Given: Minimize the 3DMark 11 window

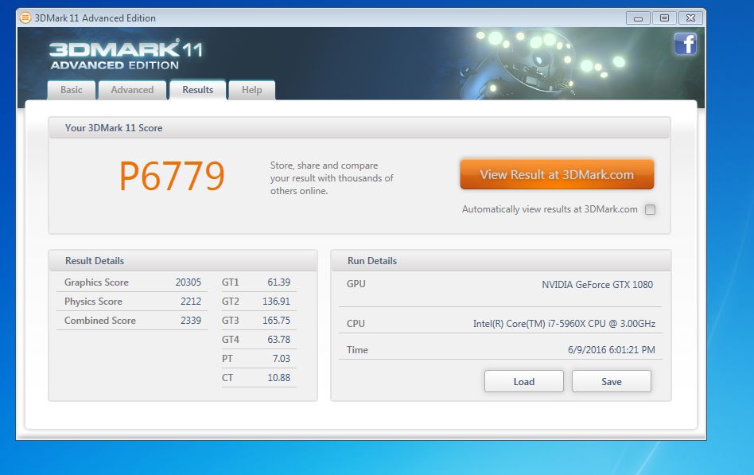Looking at the screenshot, I should 638,18.
